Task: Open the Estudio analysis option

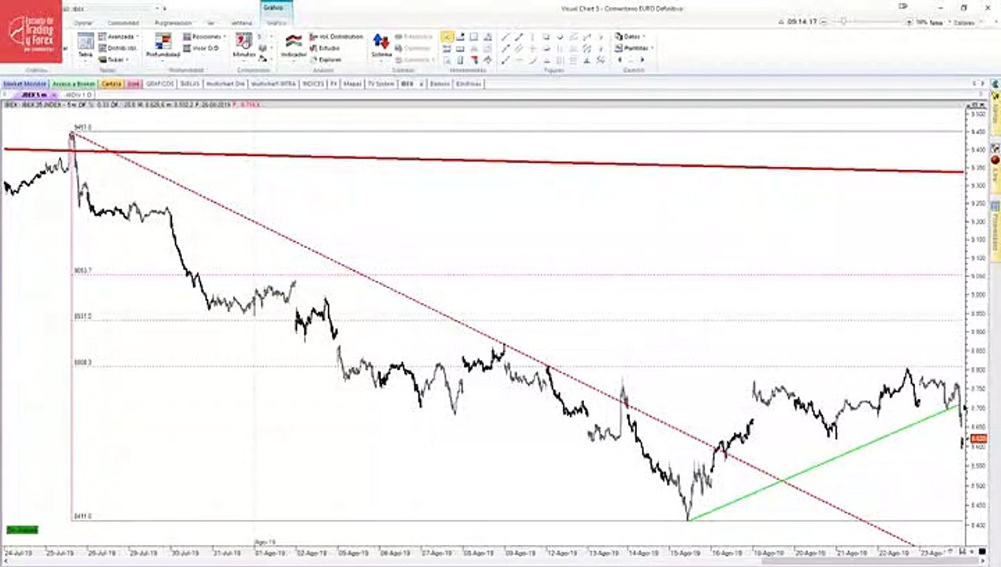Action: click(326, 48)
